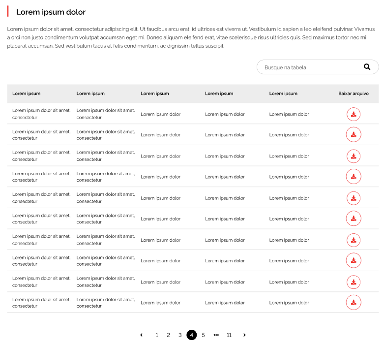The width and height of the screenshot is (384, 345).
Task: Click the 'Baixar arquivo' column header
Action: (x=354, y=94)
